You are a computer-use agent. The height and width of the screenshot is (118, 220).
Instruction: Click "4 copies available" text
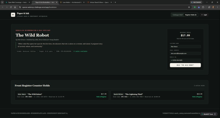(x=81, y=51)
